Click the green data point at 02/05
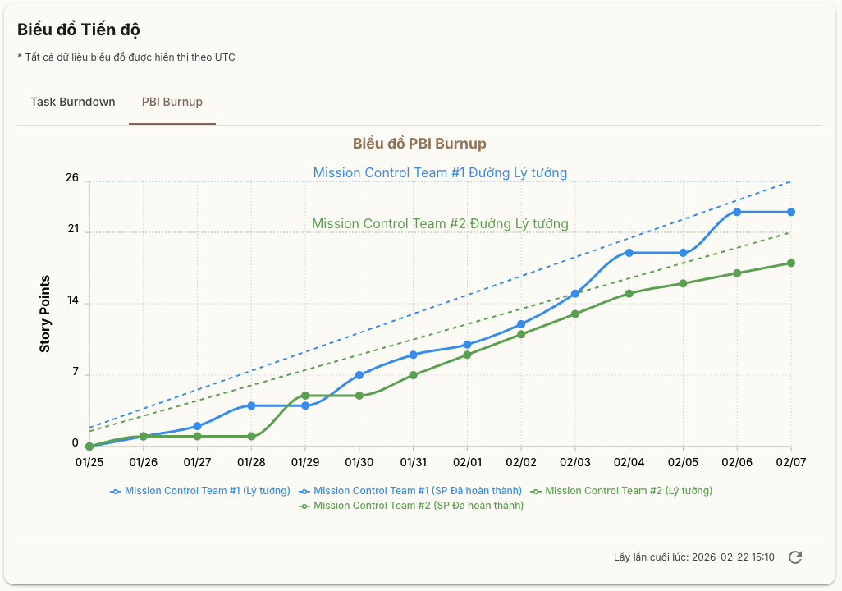Image resolution: width=842 pixels, height=591 pixels. coord(683,283)
